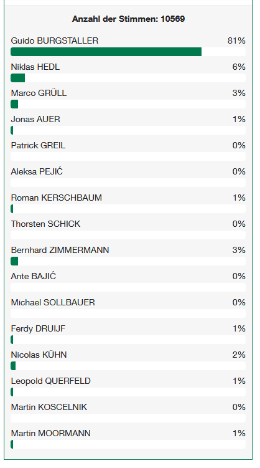Click the Jonas AUER label

coord(35,119)
